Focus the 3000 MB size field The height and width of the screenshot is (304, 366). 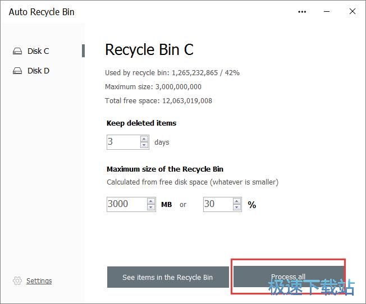point(127,204)
